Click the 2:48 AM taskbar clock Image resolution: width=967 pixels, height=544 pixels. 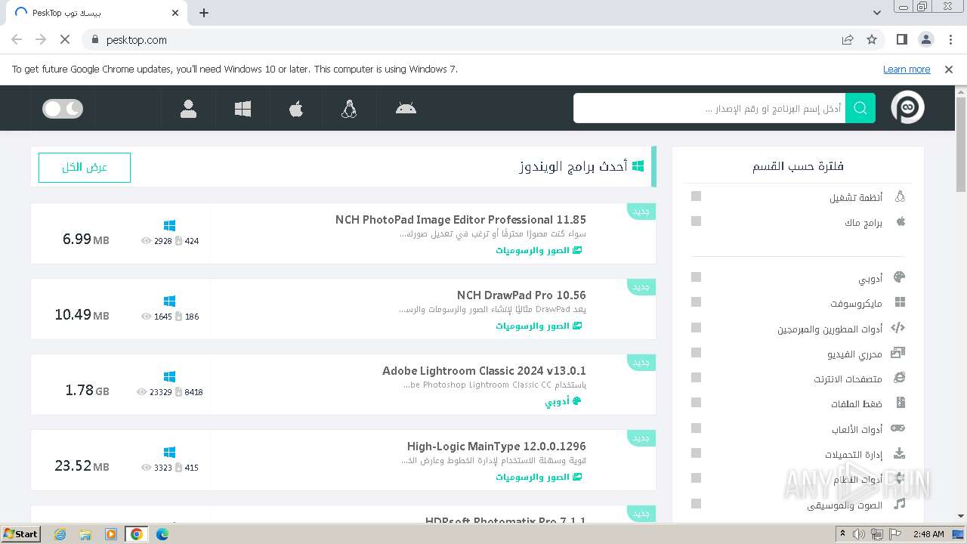[928, 534]
